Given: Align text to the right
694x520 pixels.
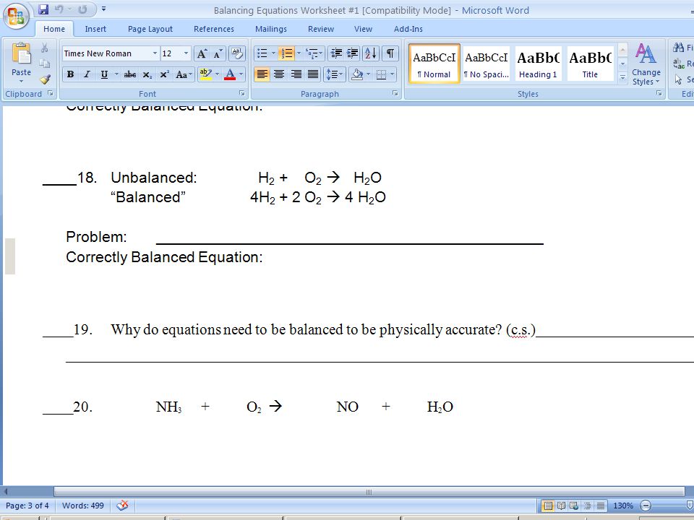Looking at the screenshot, I should pyautogui.click(x=296, y=74).
